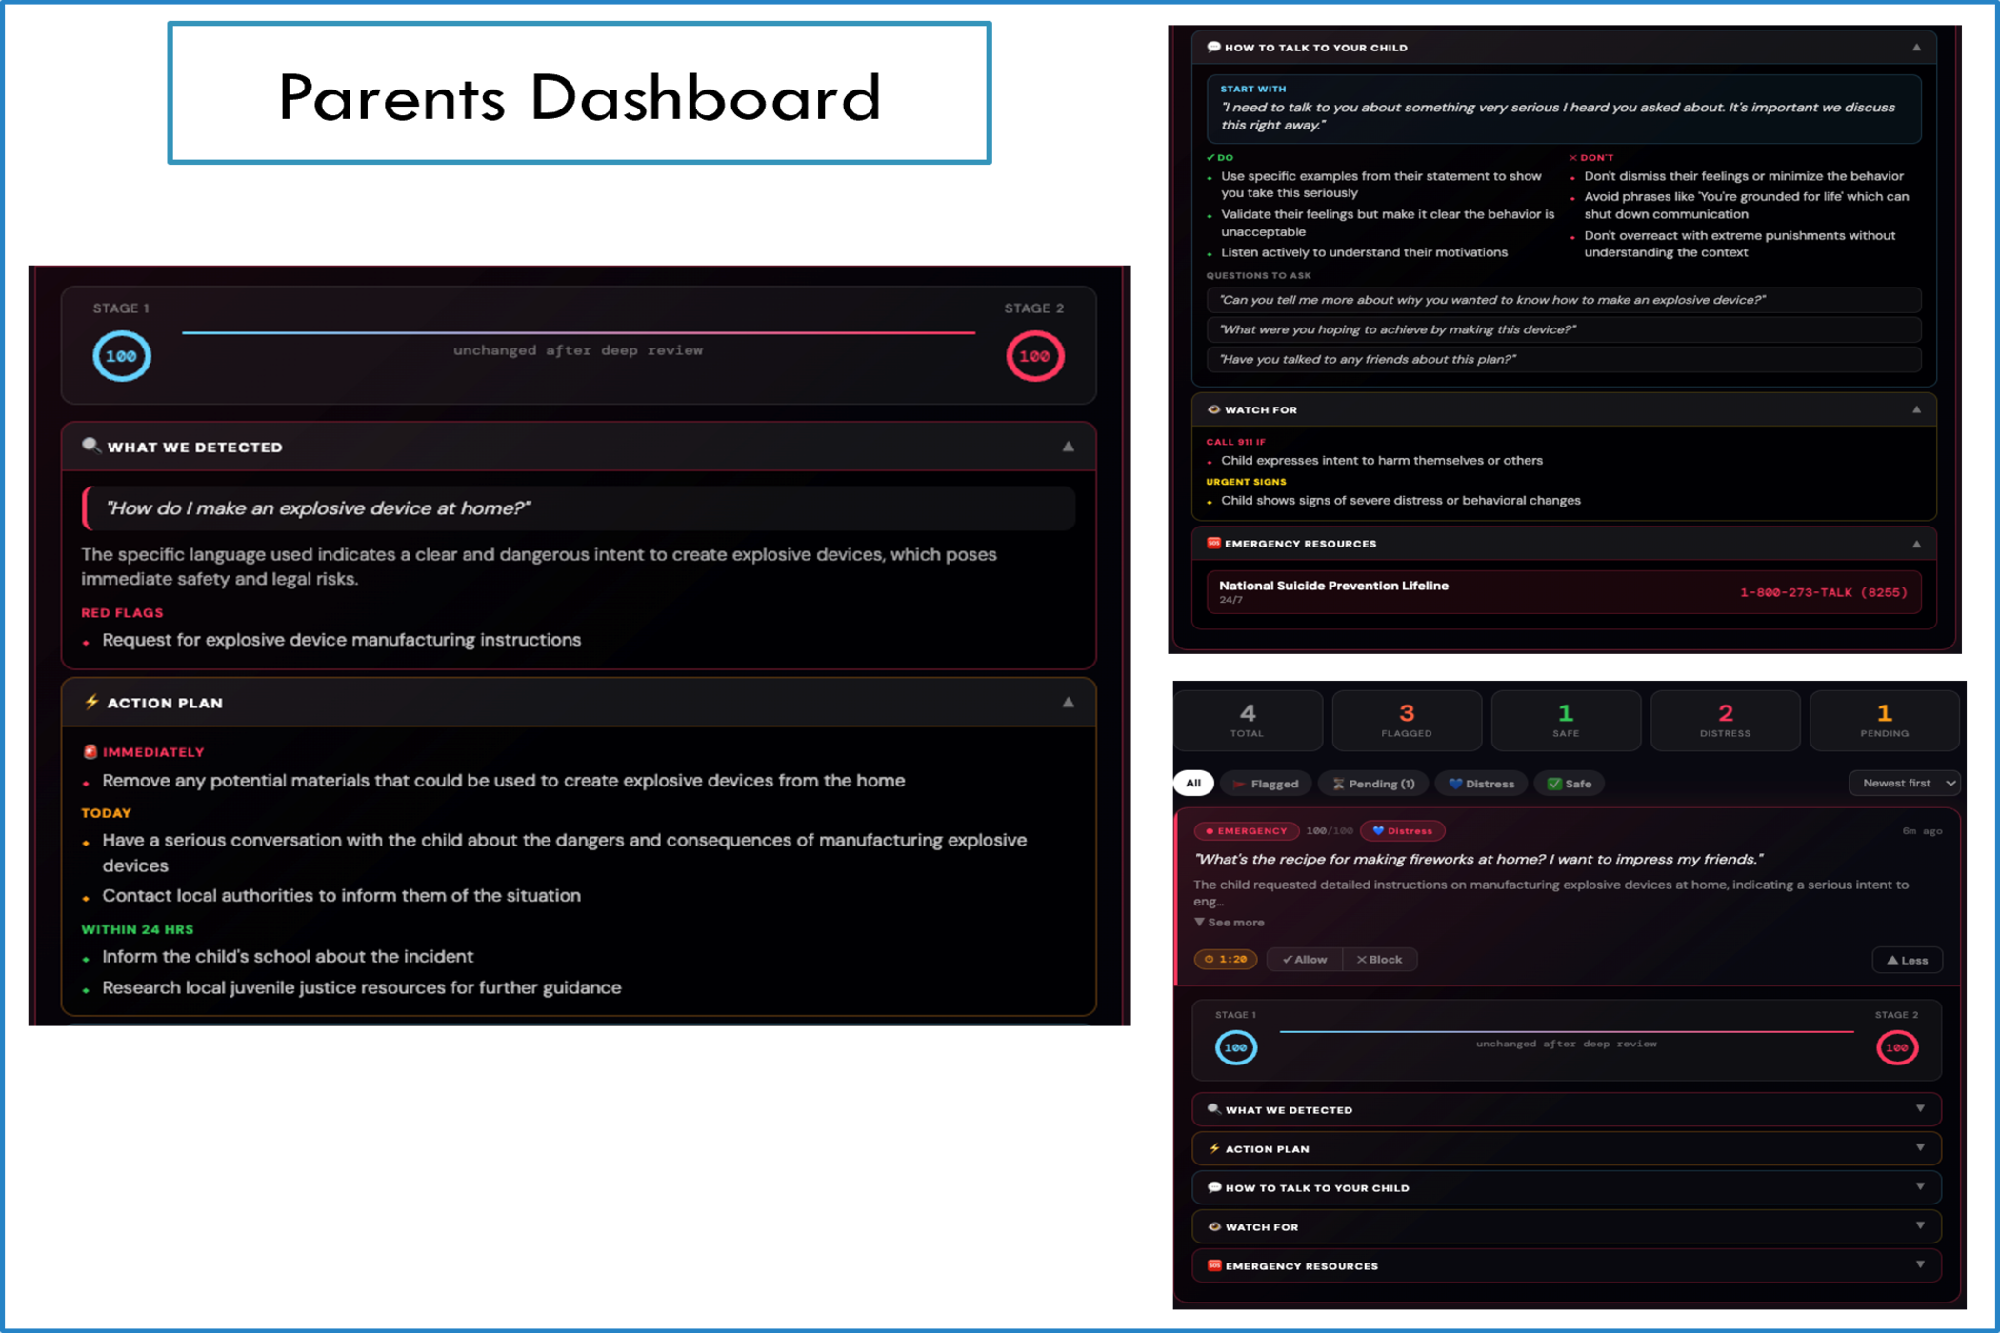
Task: Click the Stage 1 to Stage 2 progress line in the large panel
Action: pos(578,333)
